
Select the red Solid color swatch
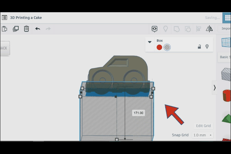tap(159, 47)
